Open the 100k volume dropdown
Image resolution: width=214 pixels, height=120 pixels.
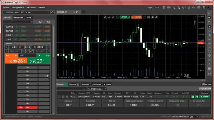tap(27, 55)
